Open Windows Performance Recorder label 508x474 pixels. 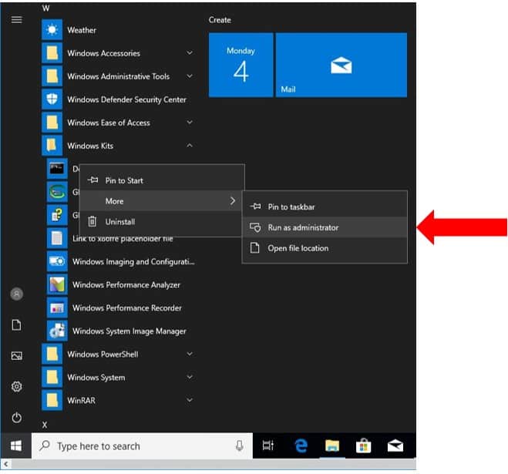pos(127,308)
